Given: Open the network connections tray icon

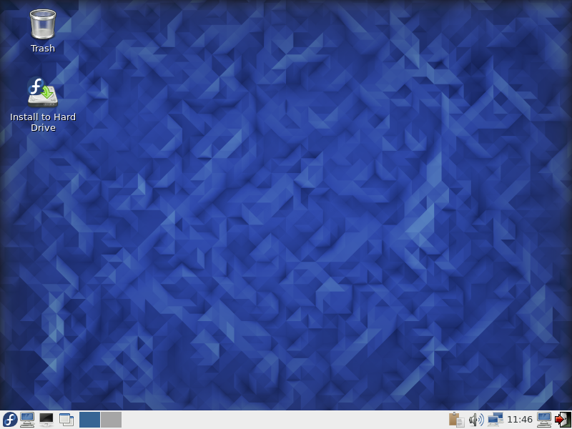Looking at the screenshot, I should [x=495, y=420].
